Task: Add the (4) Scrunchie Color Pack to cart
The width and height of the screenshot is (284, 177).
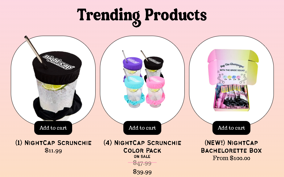Action: pyautogui.click(x=142, y=128)
